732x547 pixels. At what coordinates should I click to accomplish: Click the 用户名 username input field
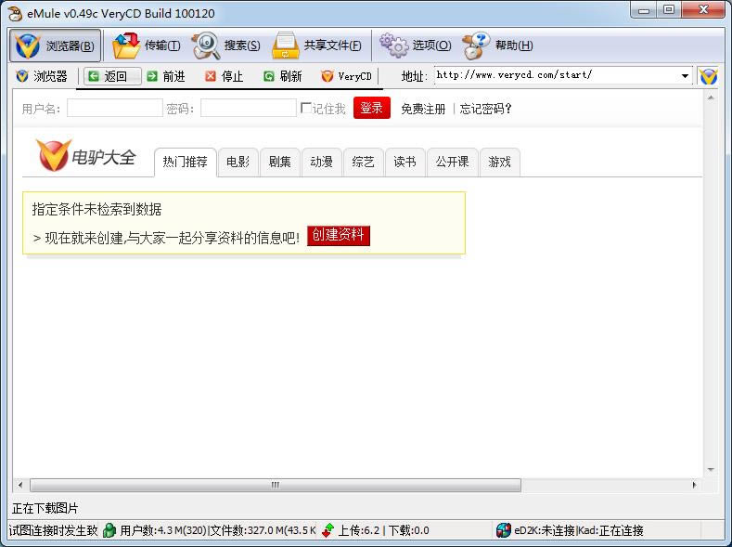[x=115, y=108]
